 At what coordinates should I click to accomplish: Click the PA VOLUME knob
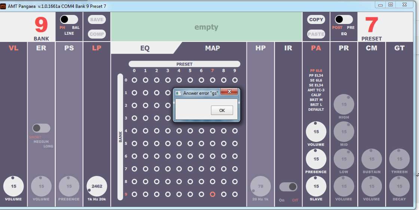point(316,132)
